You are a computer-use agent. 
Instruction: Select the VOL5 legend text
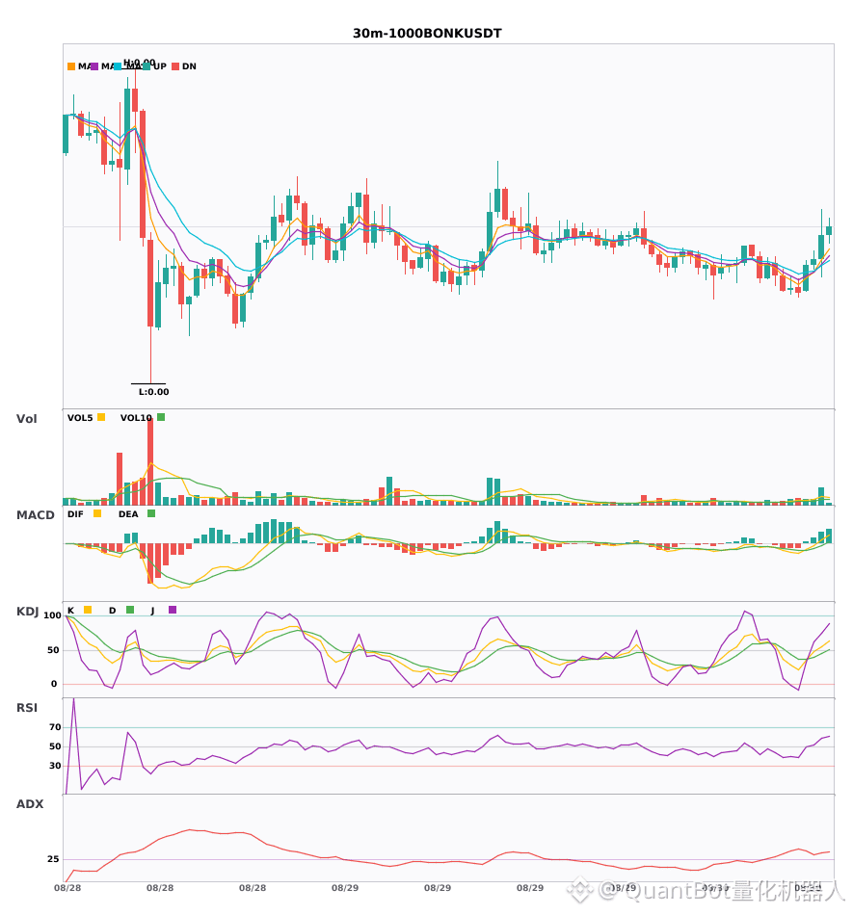(80, 418)
